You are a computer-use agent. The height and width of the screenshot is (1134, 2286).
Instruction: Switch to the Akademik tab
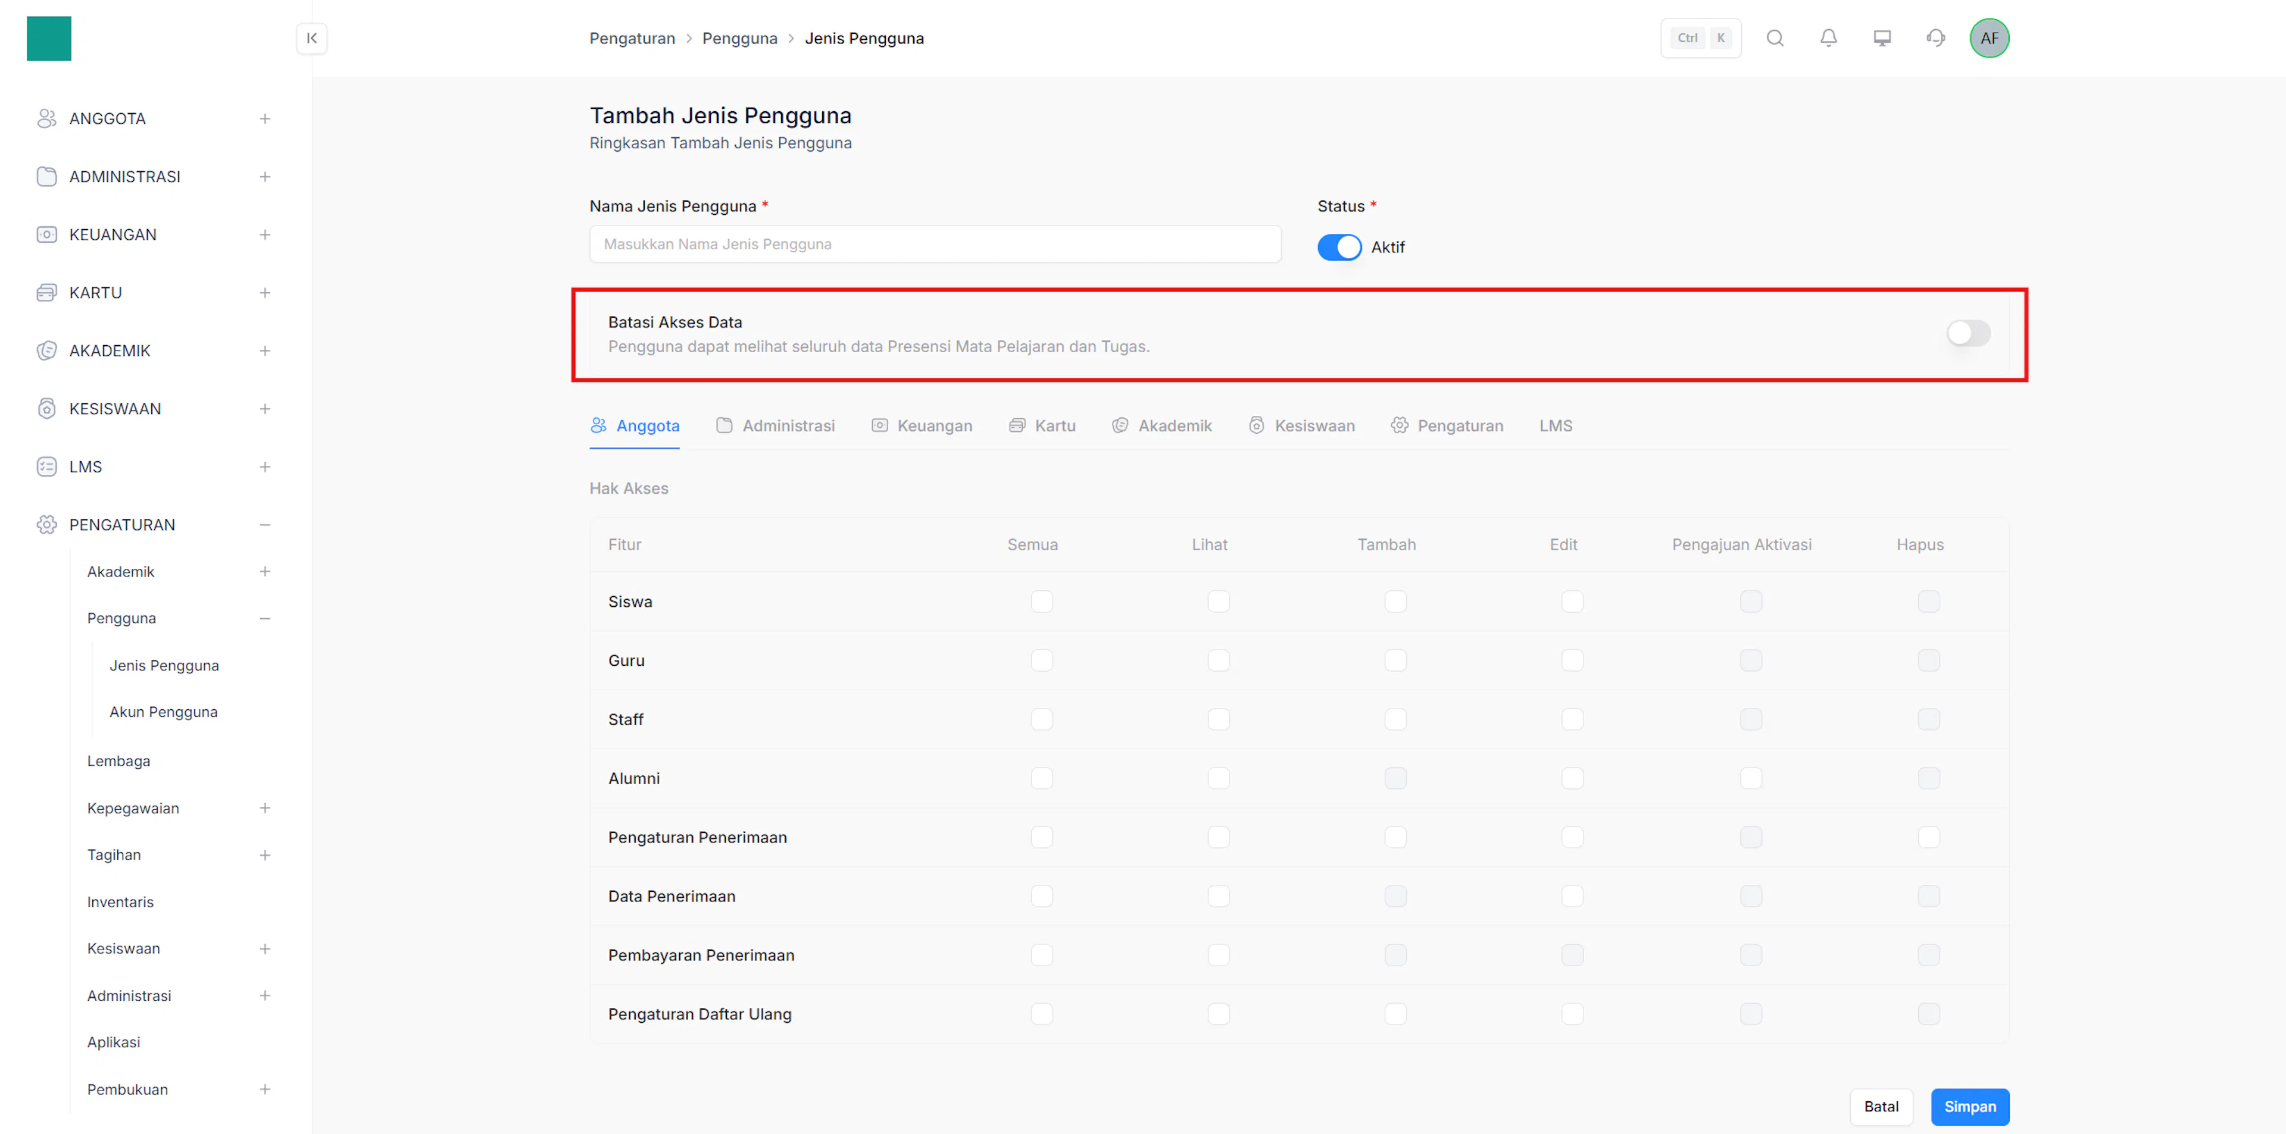1161,425
